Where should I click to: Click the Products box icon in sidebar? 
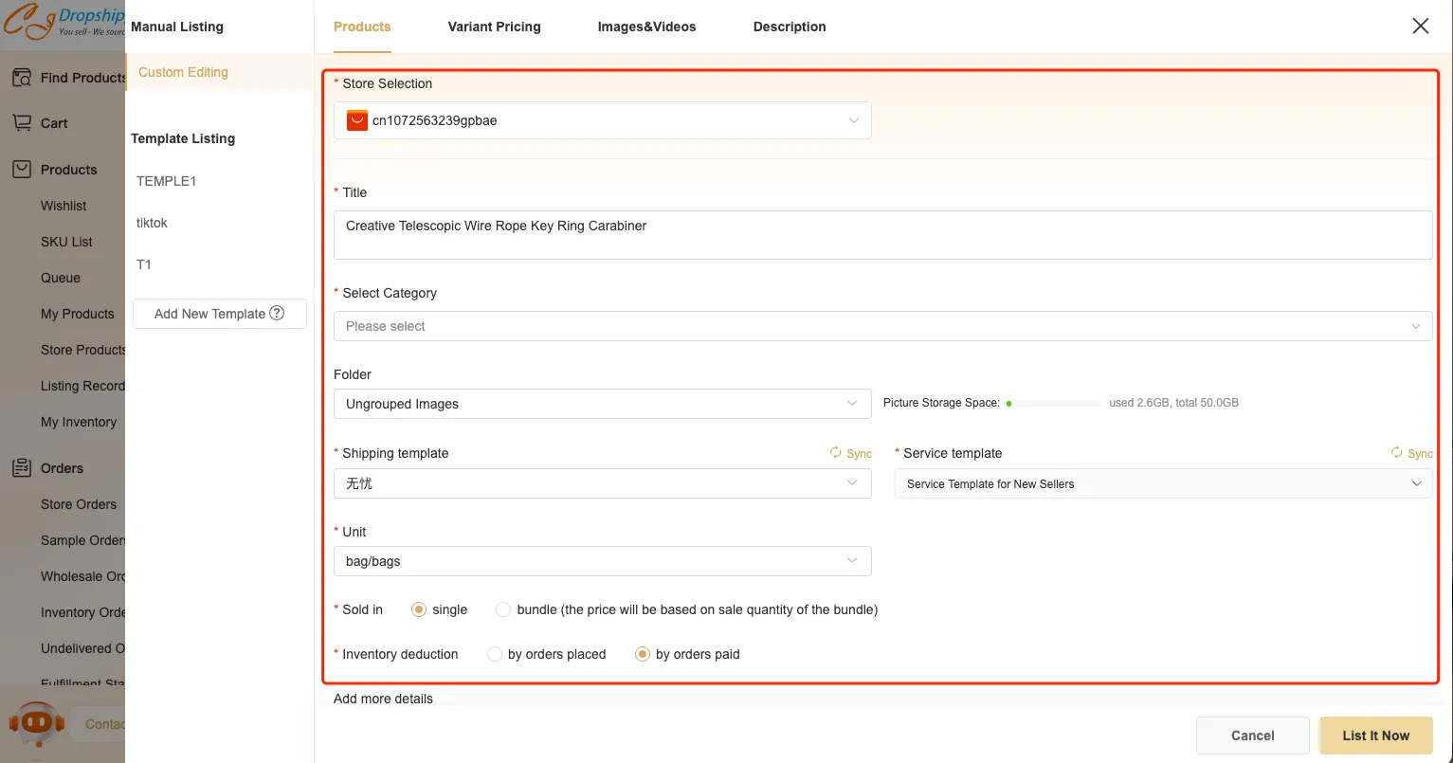21,170
